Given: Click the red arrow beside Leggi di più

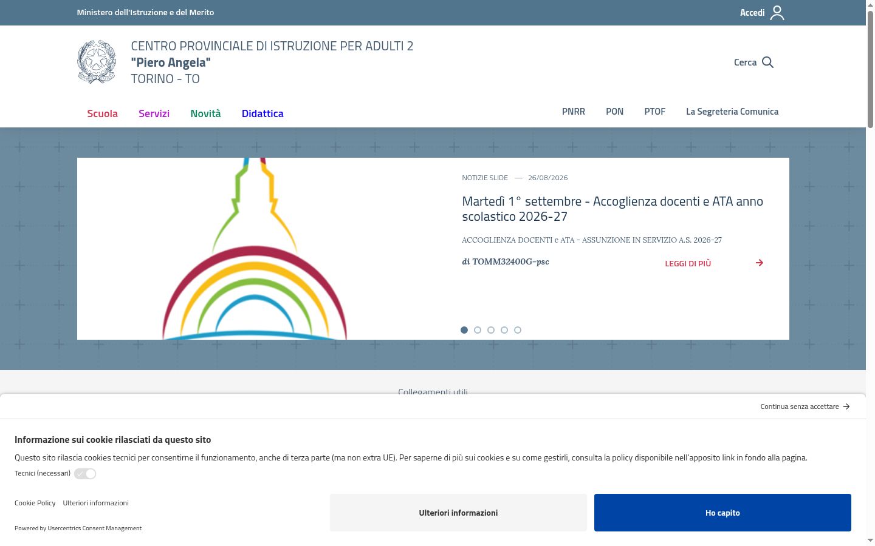Looking at the screenshot, I should [x=760, y=263].
